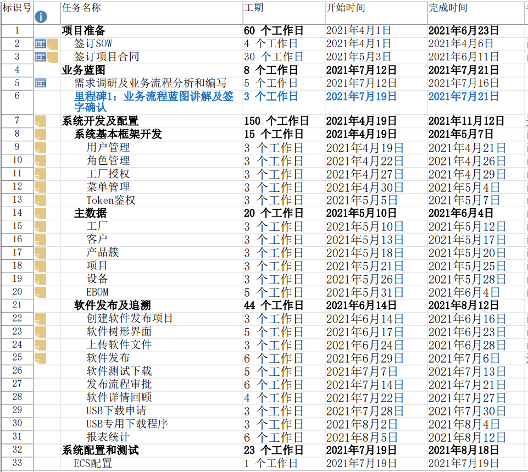Select the blue milestone 里程碑1：业务流程蓝图讲解及签字确认
528x472 pixels.
[x=154, y=102]
